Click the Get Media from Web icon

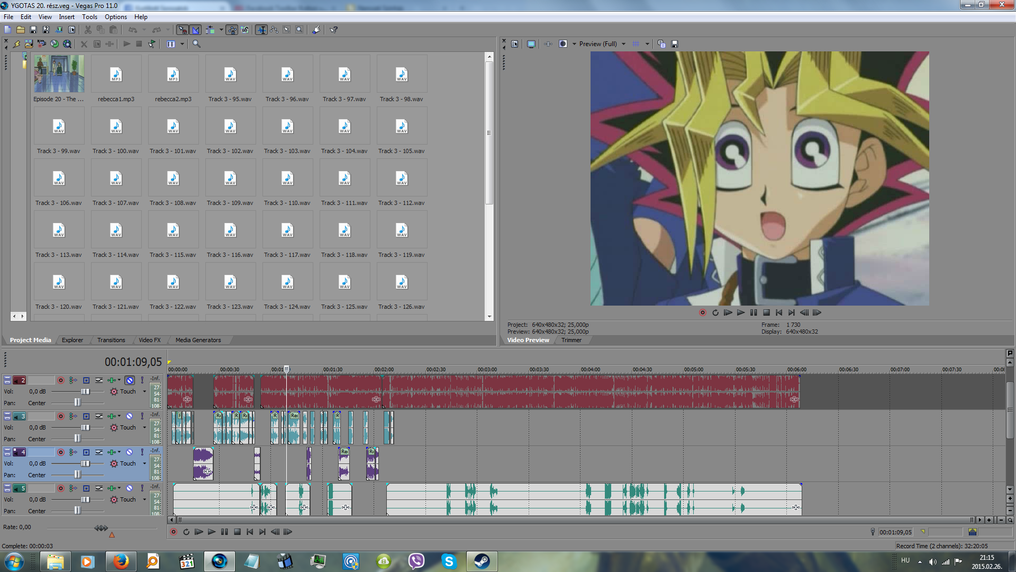click(67, 44)
